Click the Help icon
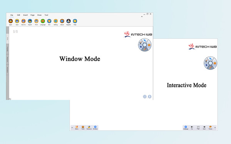This screenshot has height=144, width=231. [x=75, y=21]
